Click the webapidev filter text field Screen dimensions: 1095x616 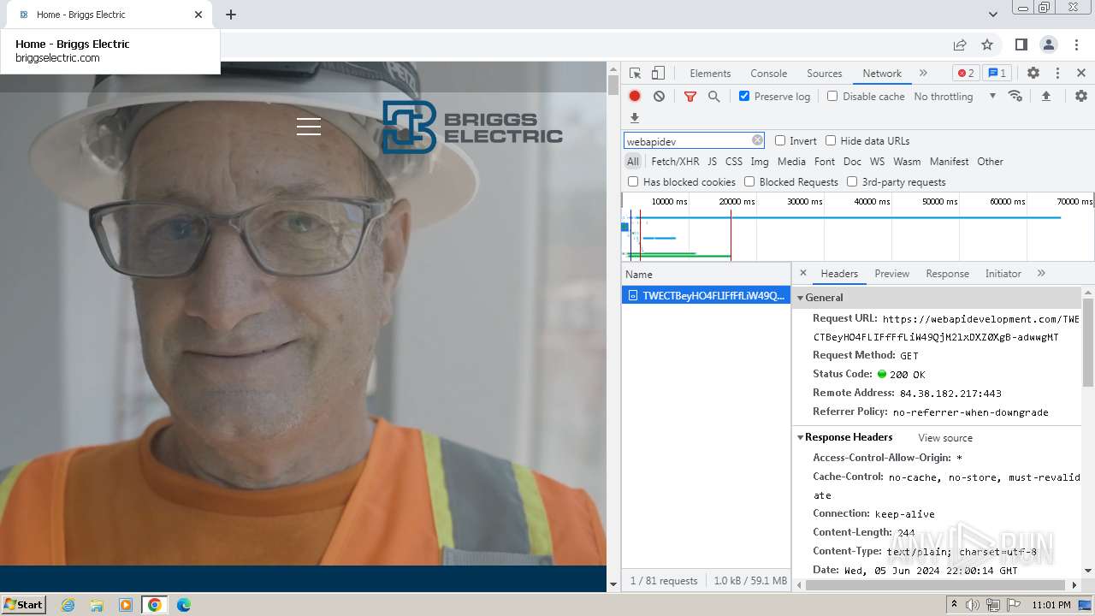[x=687, y=141]
